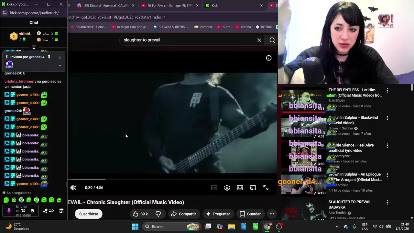Open options for An Epilogue video
This screenshot has height=233, width=414.
pos(387,175)
